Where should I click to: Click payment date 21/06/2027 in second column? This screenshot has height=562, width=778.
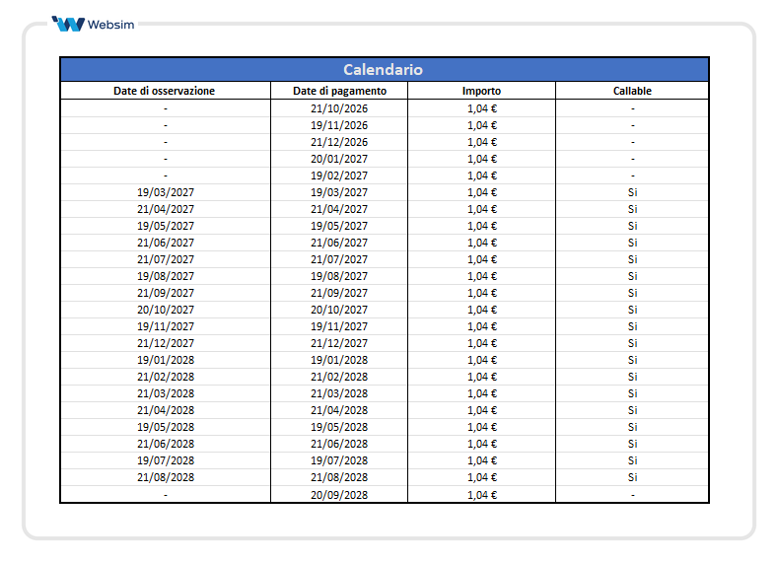(x=339, y=244)
